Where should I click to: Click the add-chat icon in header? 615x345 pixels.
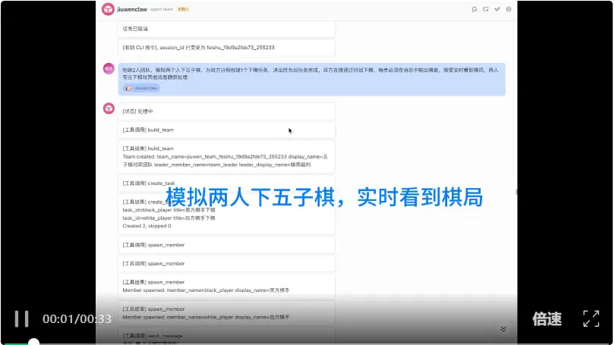tap(486, 9)
